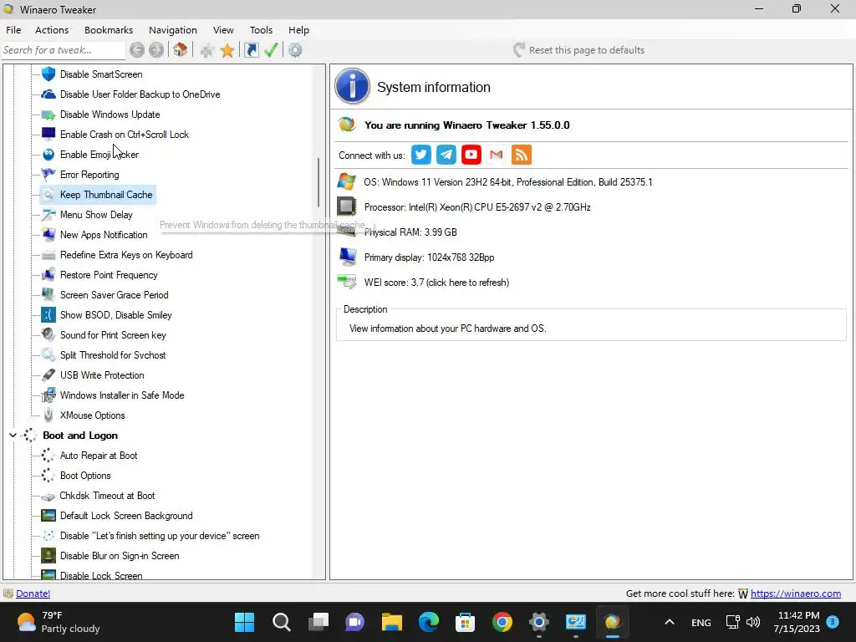This screenshot has height=642, width=856.
Task: Open the File menu
Action: [x=13, y=30]
